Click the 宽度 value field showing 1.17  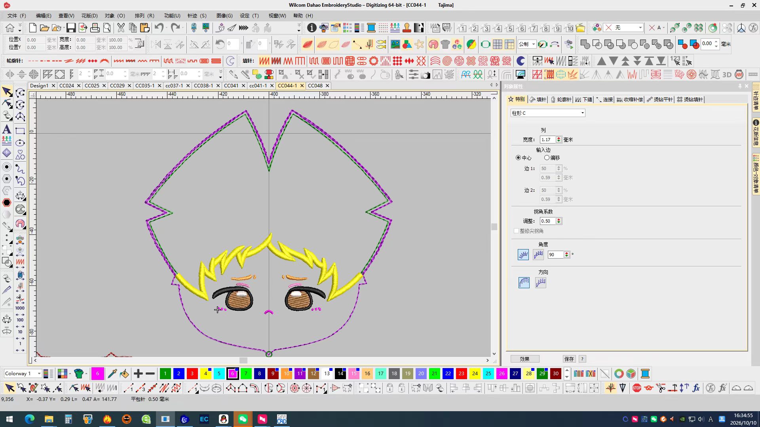pos(548,140)
